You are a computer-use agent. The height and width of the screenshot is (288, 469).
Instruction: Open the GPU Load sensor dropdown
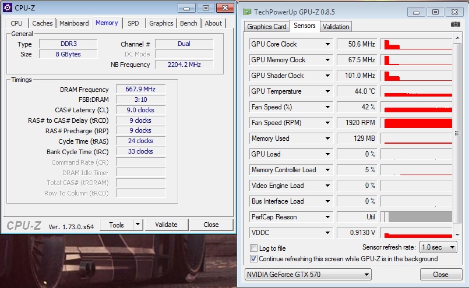point(328,154)
